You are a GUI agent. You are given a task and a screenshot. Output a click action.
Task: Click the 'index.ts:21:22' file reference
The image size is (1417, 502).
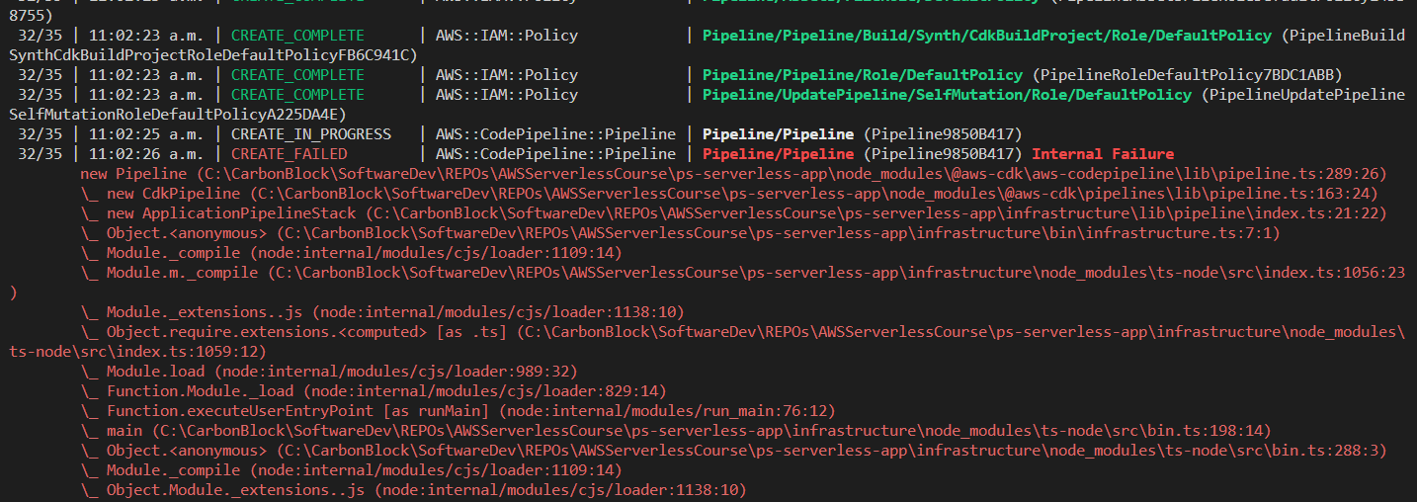(x=1317, y=213)
